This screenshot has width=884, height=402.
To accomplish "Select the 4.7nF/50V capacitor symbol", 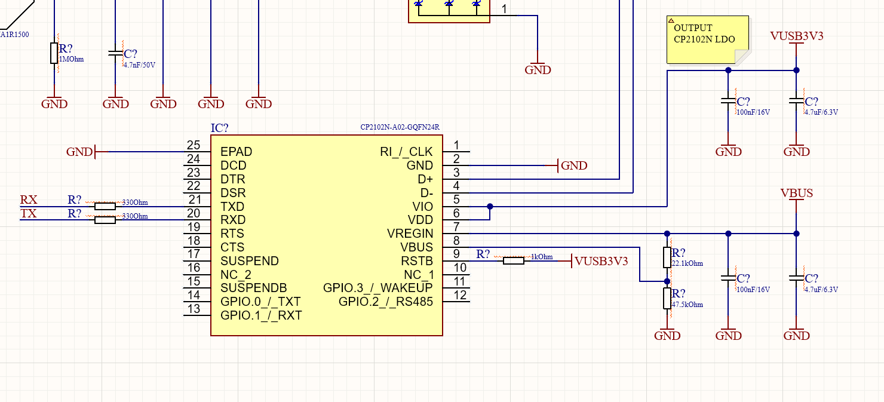I will [115, 53].
